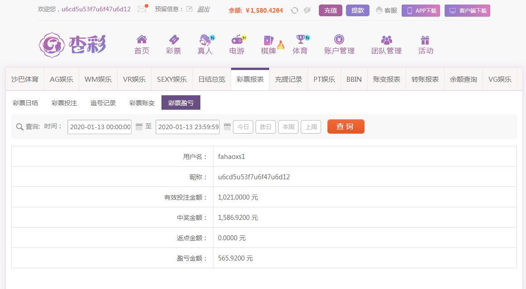Open the end date calendar picker
The width and height of the screenshot is (526, 289).
point(227,127)
